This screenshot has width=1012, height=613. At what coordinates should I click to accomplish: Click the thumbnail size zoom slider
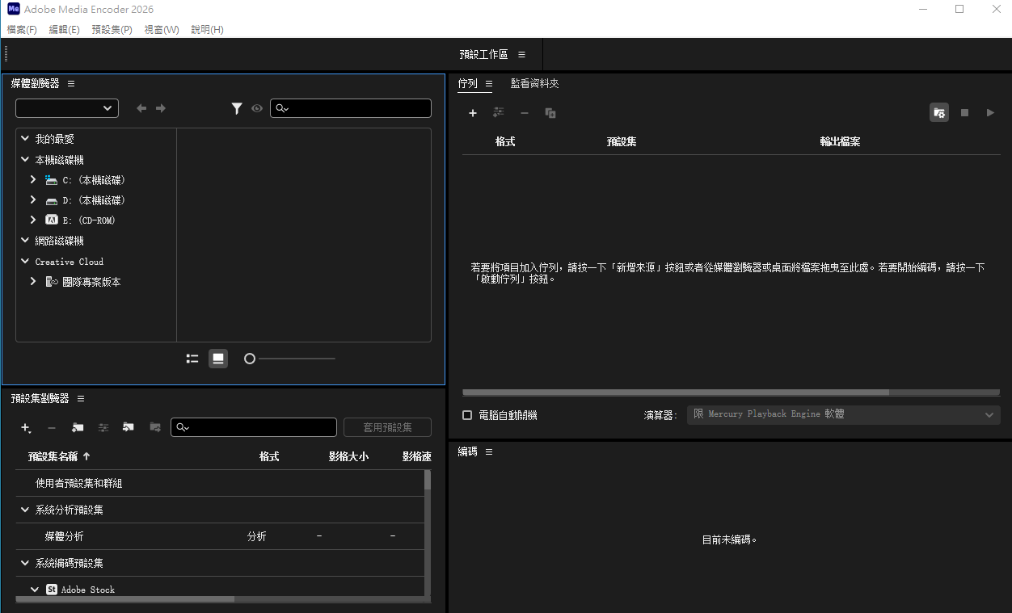(289, 359)
